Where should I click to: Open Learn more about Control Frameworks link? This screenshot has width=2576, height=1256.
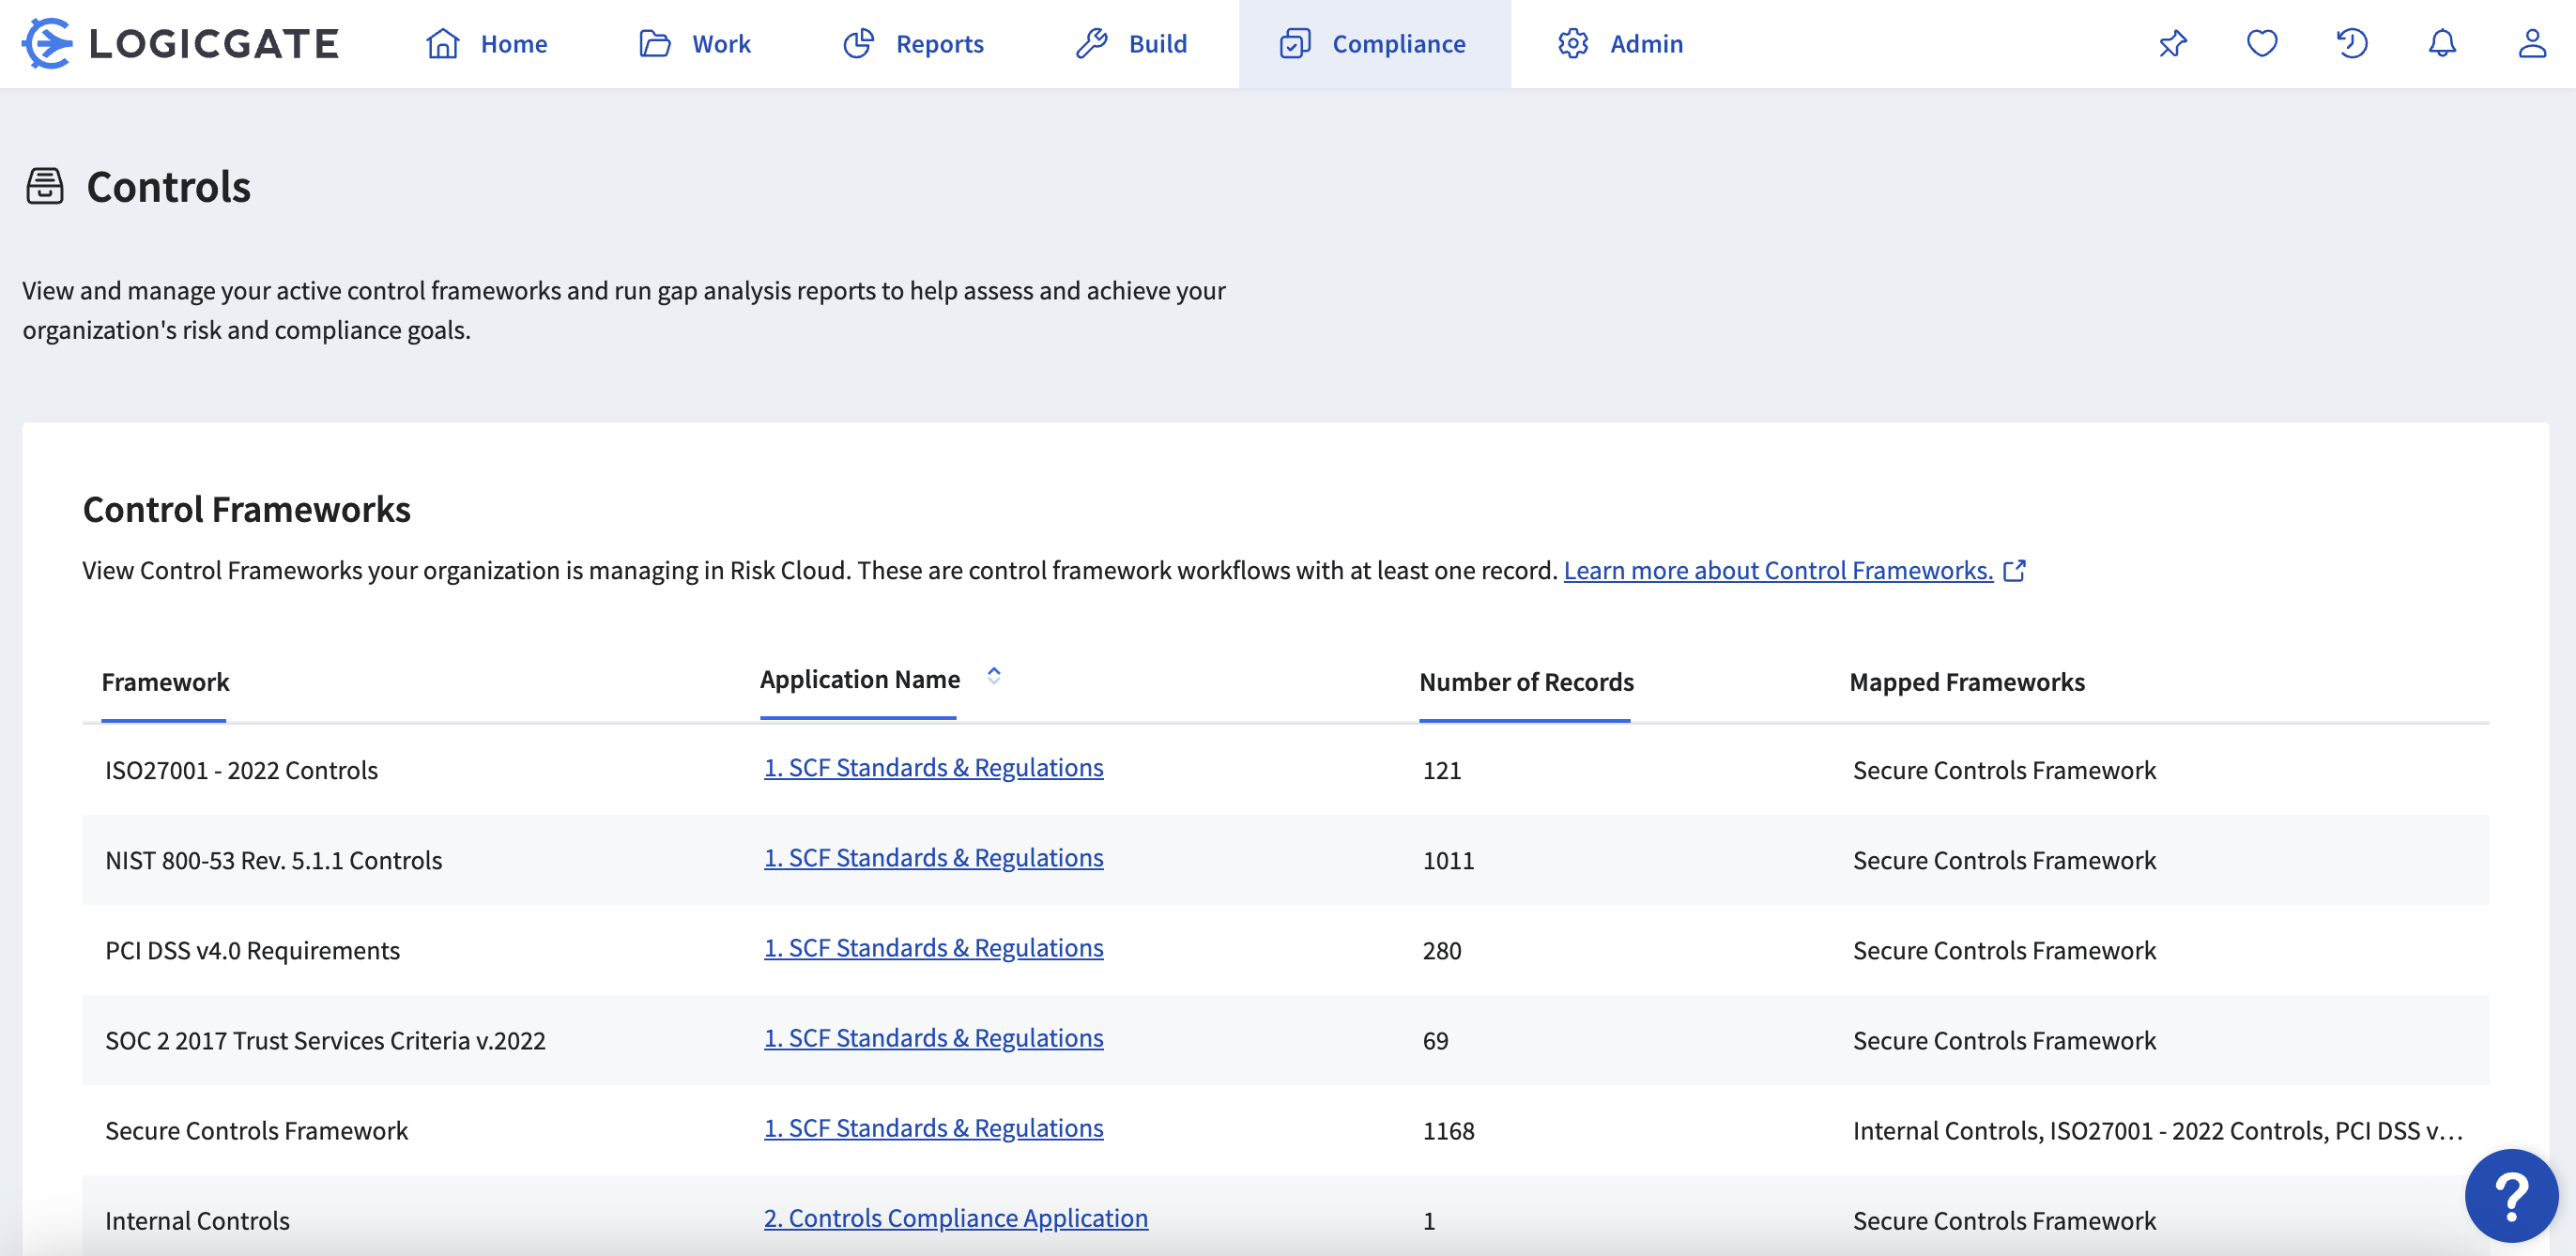(x=1778, y=570)
